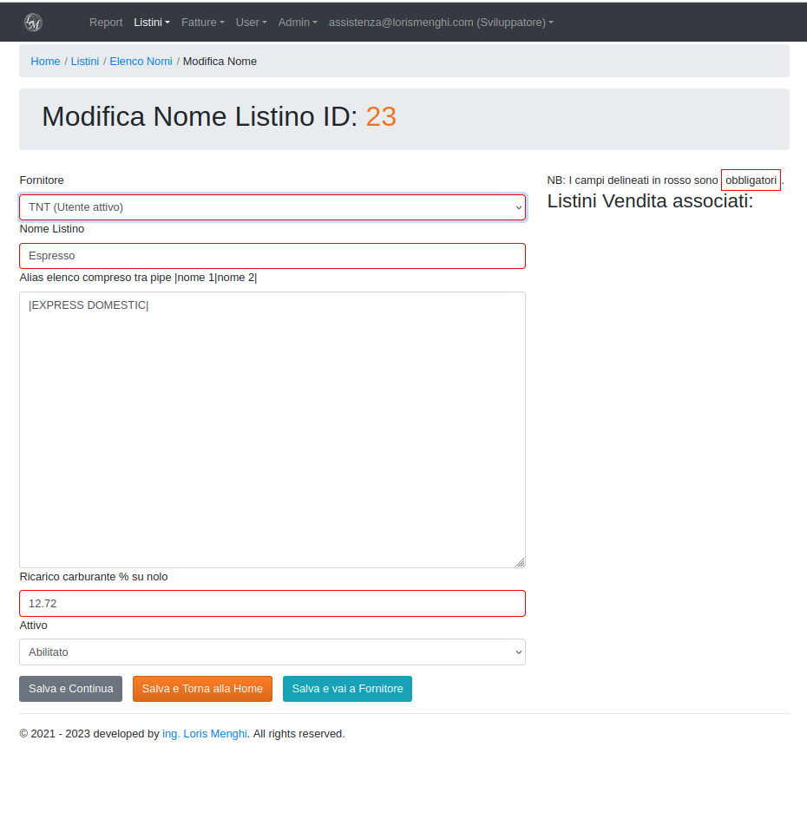Open the assistenza account menu

pyautogui.click(x=440, y=23)
